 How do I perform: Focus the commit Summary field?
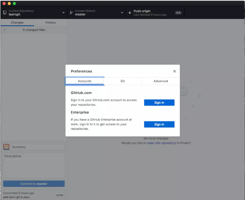pos(38,147)
